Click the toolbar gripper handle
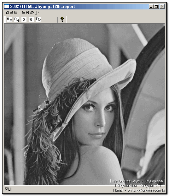This screenshot has height=196, width=169. tap(5, 19)
